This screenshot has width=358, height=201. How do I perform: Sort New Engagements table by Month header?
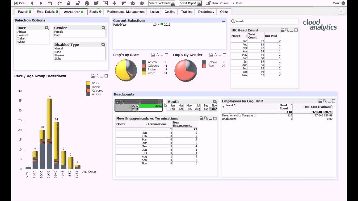(131, 124)
